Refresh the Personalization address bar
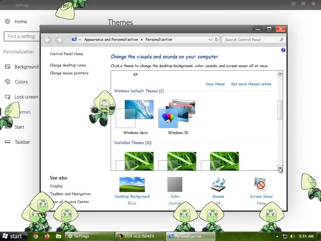 217,40
